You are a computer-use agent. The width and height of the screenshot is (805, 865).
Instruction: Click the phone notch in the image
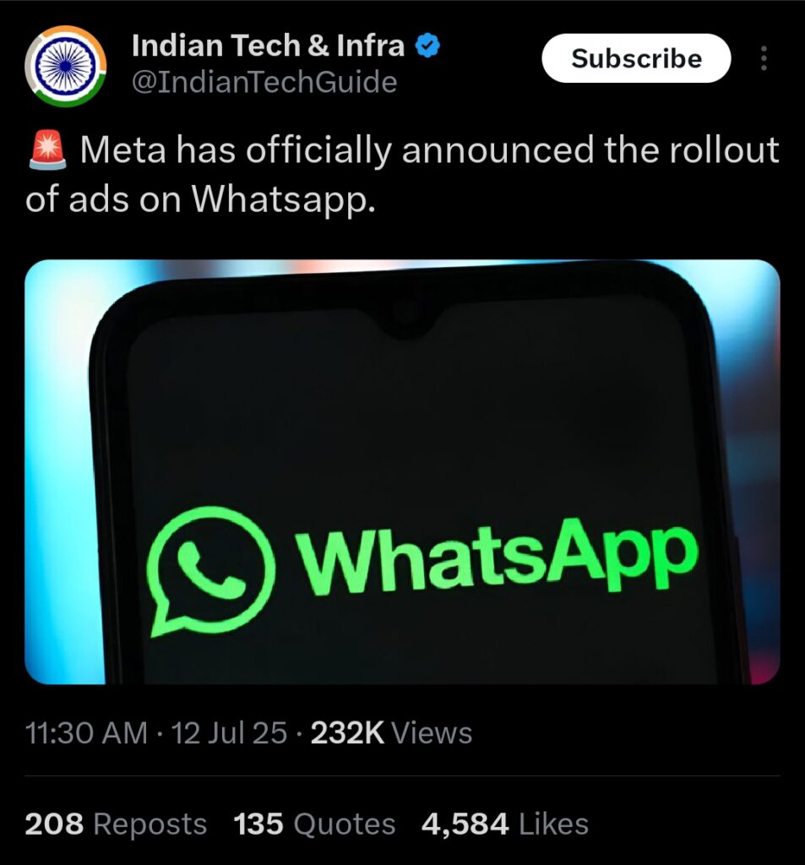click(x=406, y=324)
